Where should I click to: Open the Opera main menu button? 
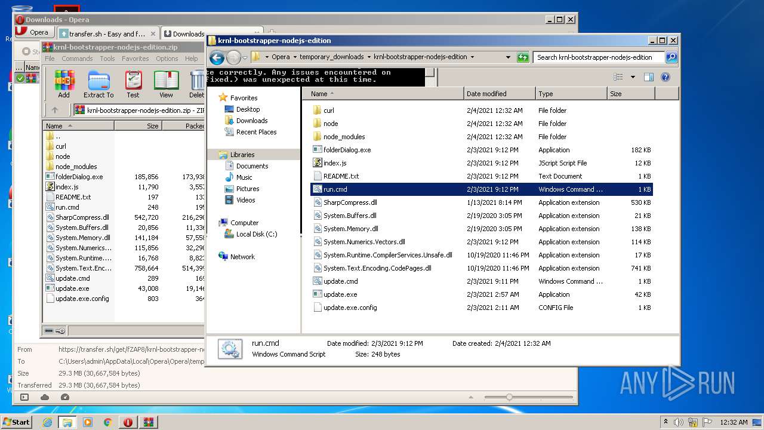click(x=33, y=32)
